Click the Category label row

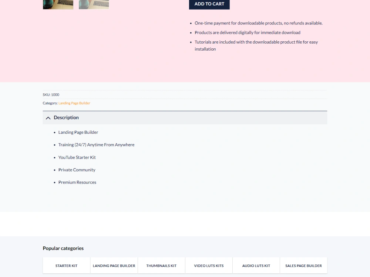[50, 103]
